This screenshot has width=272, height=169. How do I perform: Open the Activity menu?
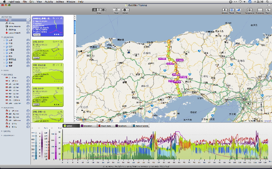[x=48, y=2]
